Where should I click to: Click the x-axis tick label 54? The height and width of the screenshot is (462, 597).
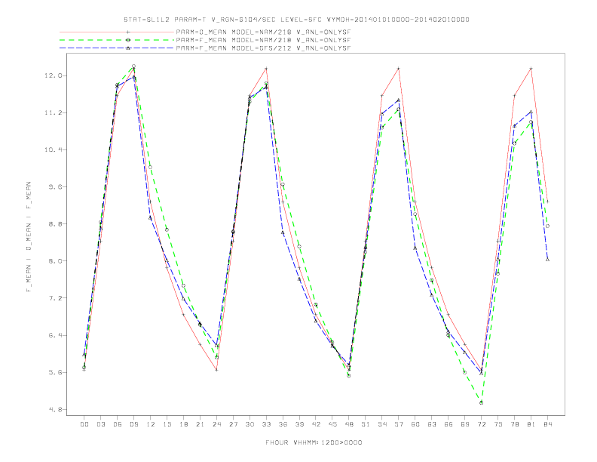(x=382, y=424)
